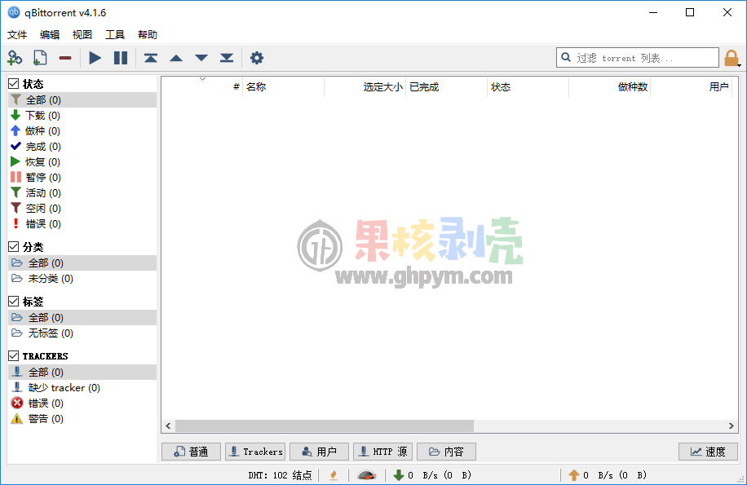
Task: Click the scrollbar right arrow
Action: point(732,426)
